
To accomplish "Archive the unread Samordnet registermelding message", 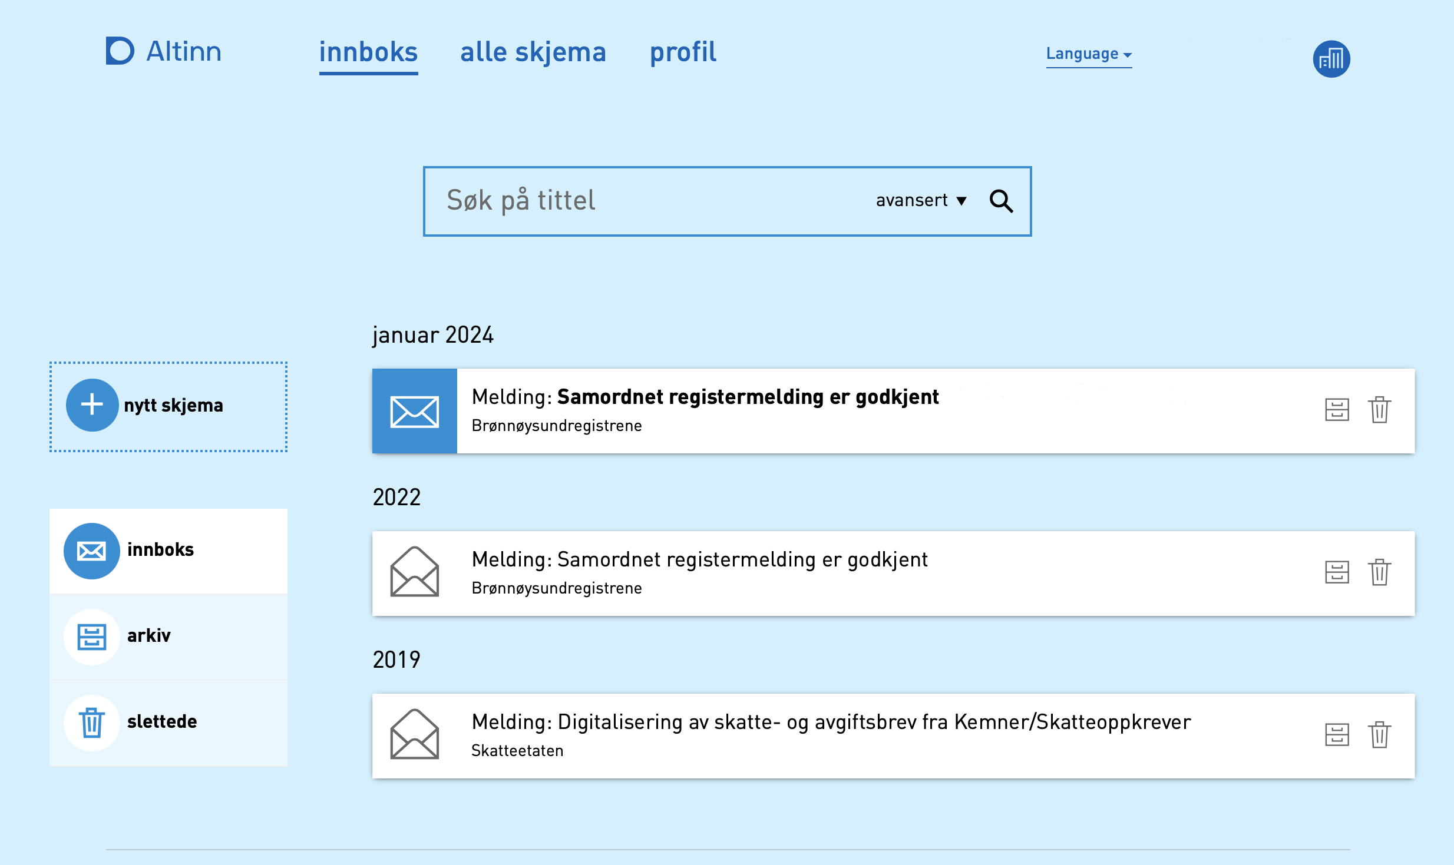I will click(1337, 410).
